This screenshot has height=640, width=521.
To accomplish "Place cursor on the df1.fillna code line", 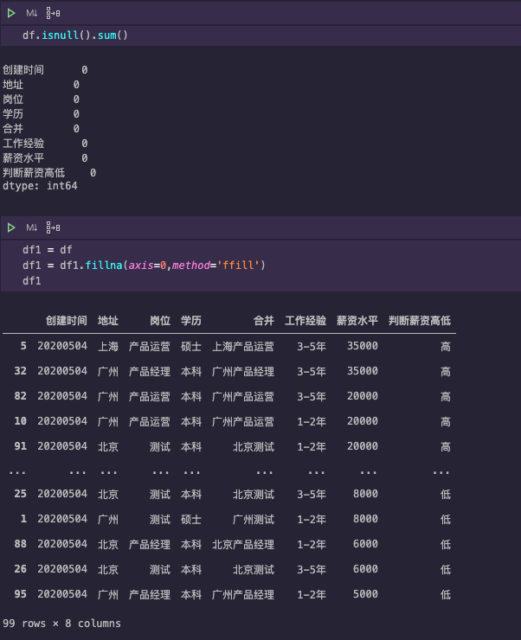I will point(143,265).
